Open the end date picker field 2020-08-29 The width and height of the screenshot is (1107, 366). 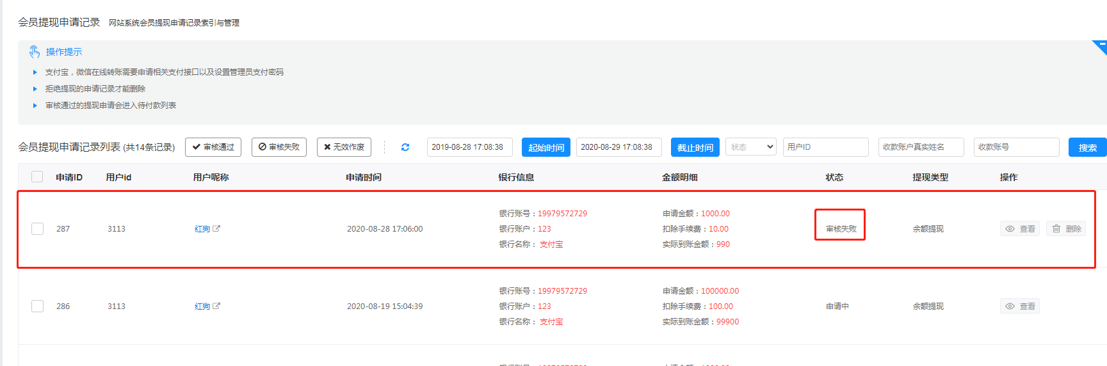click(x=618, y=147)
